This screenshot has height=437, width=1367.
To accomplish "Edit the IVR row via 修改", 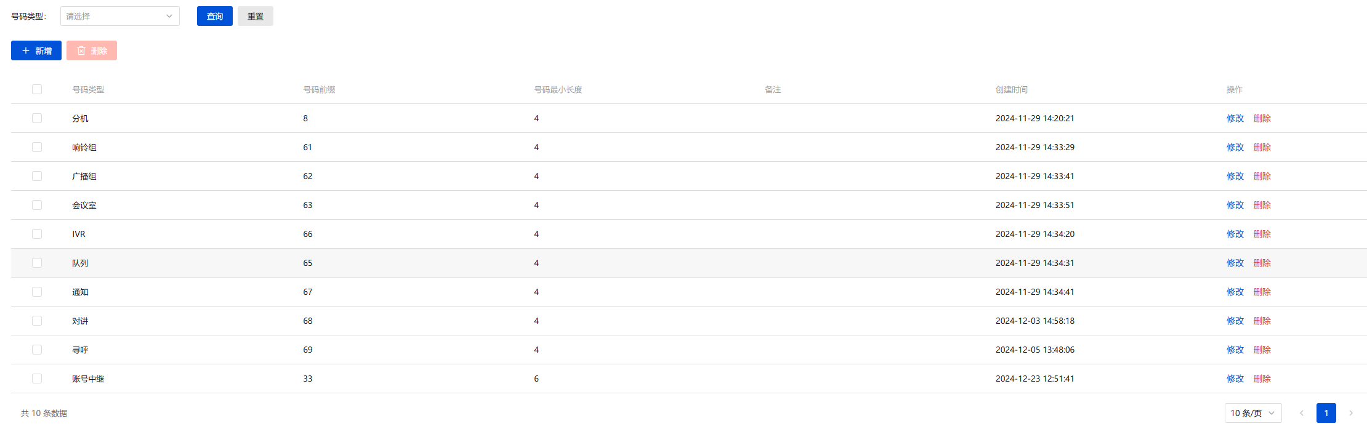I will [1235, 234].
